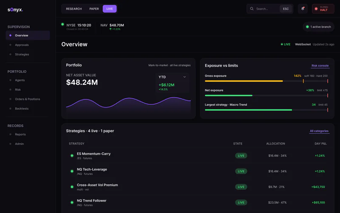Screen dimensions: 340x213
Task: Click the $48.24M net asset value
Action: point(82,82)
